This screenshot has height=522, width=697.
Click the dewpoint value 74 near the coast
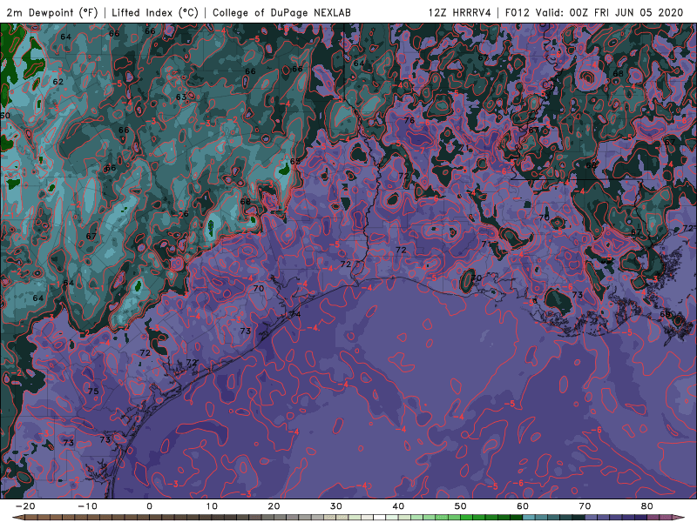(295, 314)
